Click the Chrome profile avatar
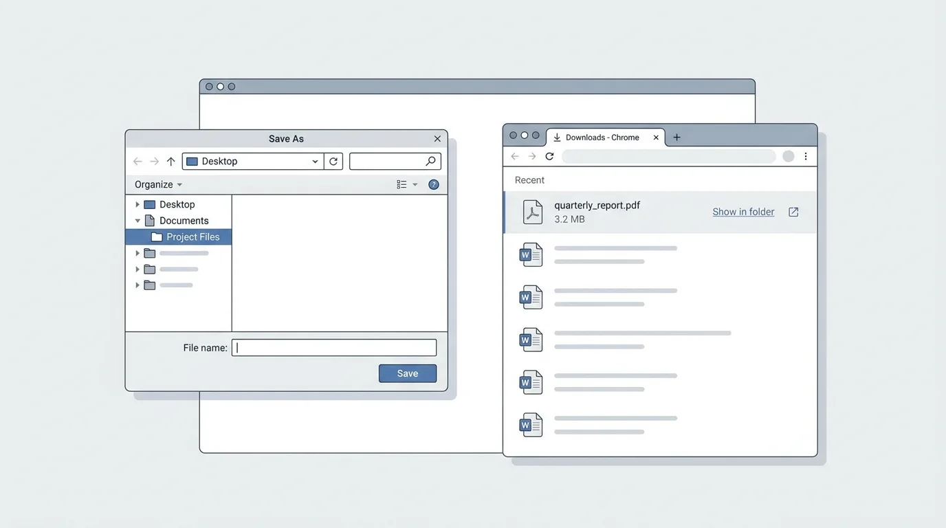Screen dimensions: 946x528 pos(789,157)
